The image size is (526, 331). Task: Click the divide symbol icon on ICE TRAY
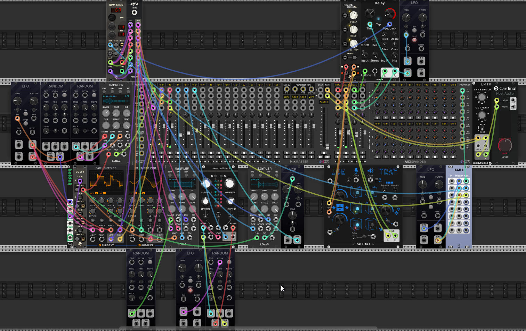click(x=340, y=208)
